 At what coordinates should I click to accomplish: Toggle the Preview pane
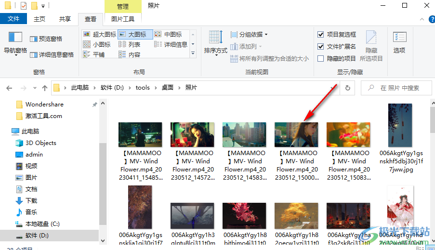point(46,39)
